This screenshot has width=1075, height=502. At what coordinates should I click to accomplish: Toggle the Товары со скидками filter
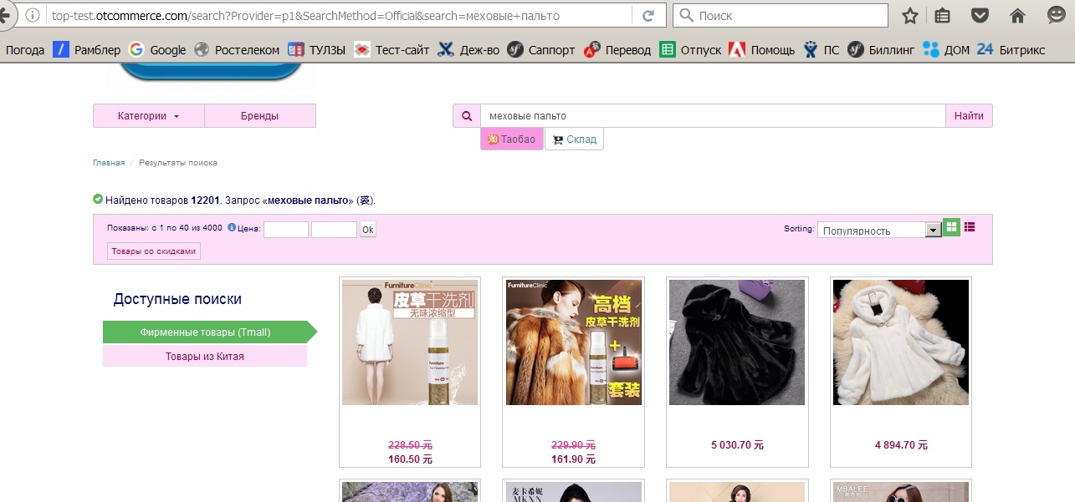[154, 251]
